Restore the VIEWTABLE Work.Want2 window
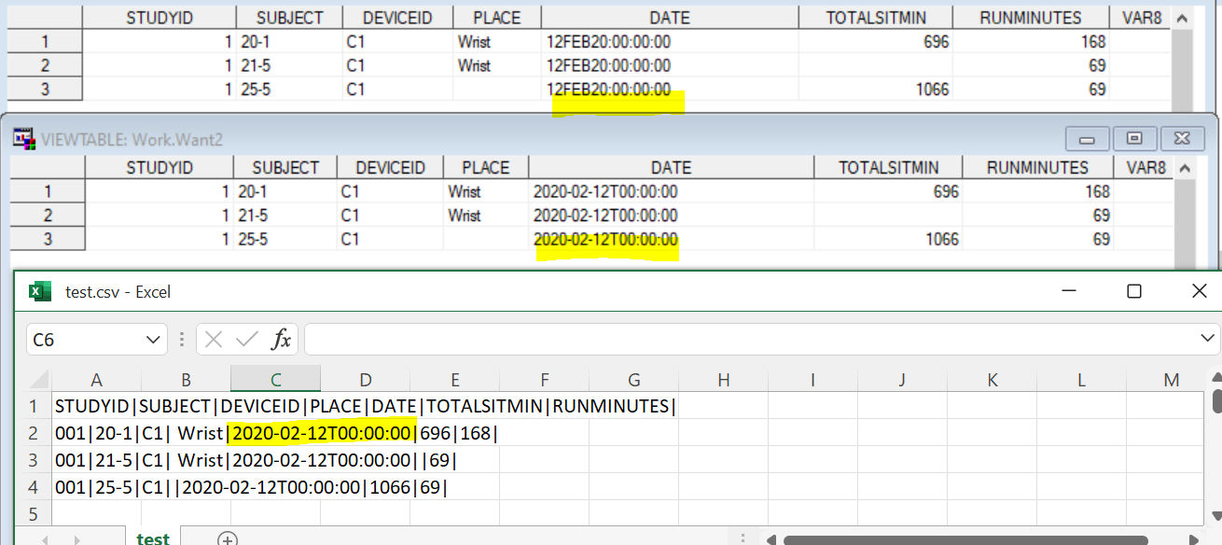Image resolution: width=1222 pixels, height=545 pixels. coord(1134,138)
